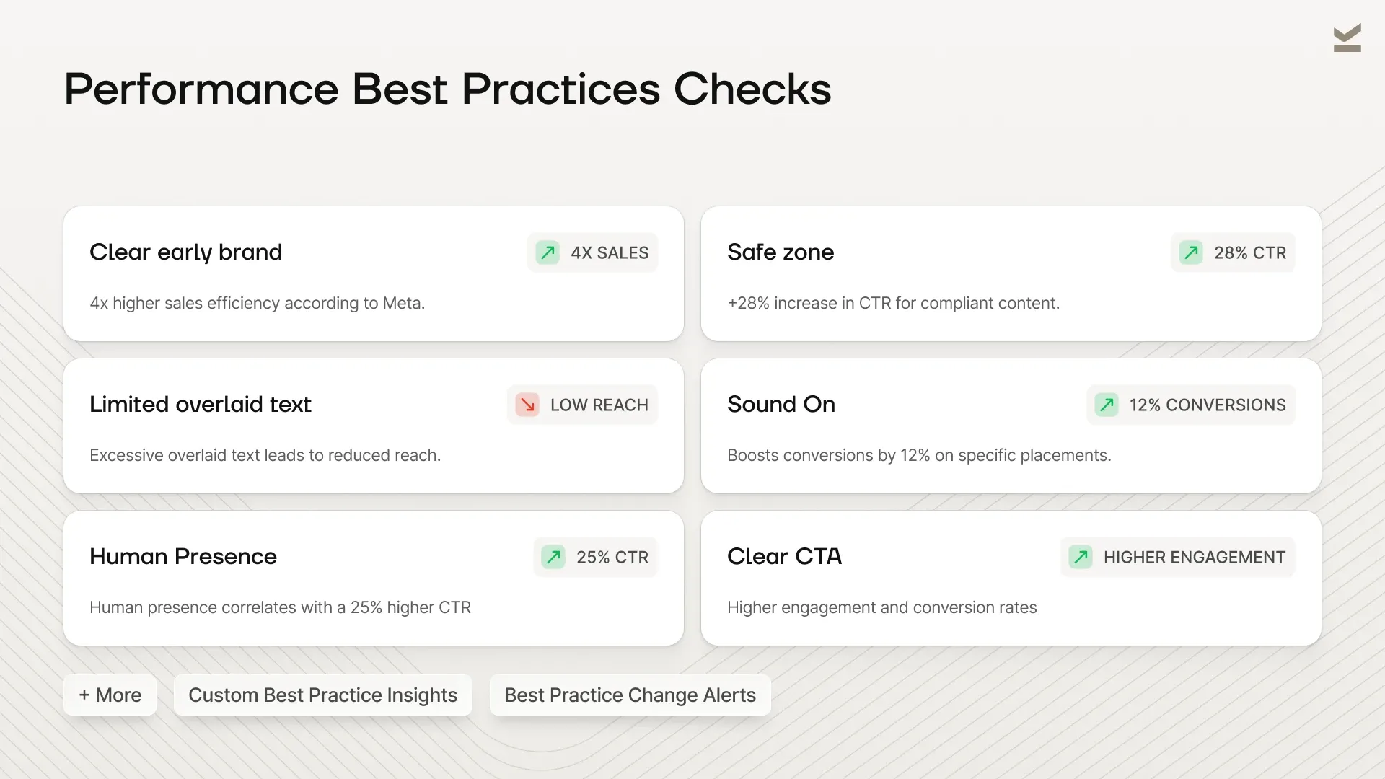The image size is (1385, 779).
Task: Select the Sound On card title
Action: pyautogui.click(x=781, y=405)
